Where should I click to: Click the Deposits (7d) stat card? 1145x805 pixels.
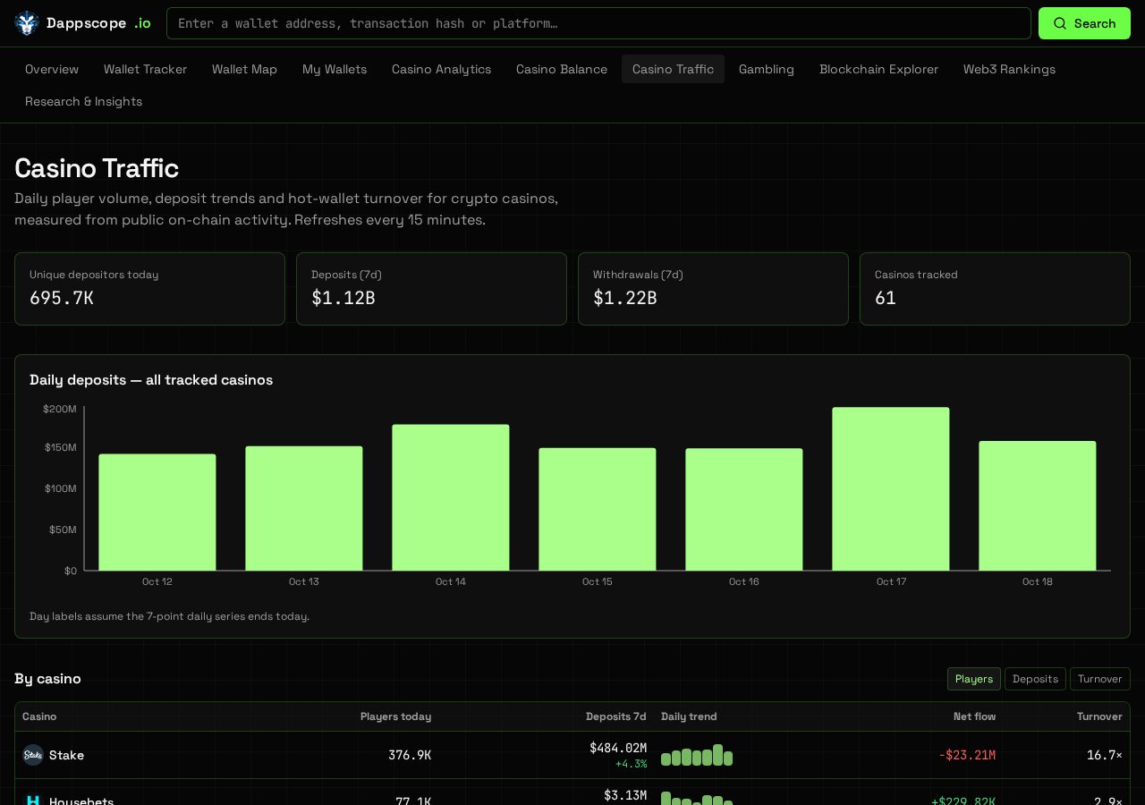(431, 289)
